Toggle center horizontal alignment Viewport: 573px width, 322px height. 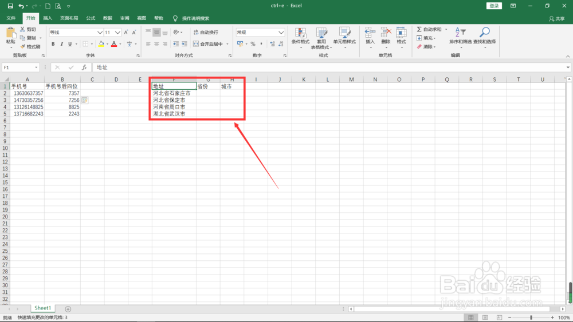pyautogui.click(x=157, y=44)
